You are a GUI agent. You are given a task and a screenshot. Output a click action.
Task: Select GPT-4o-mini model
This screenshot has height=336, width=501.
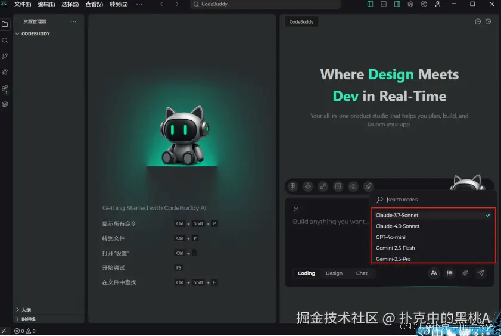433,237
